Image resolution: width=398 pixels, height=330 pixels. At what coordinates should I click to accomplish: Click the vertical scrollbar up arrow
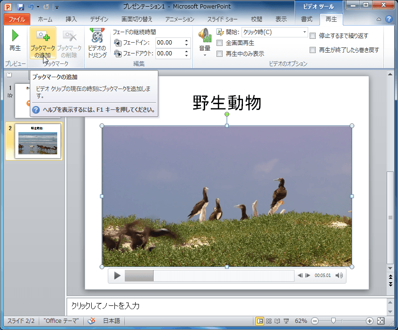click(390, 74)
